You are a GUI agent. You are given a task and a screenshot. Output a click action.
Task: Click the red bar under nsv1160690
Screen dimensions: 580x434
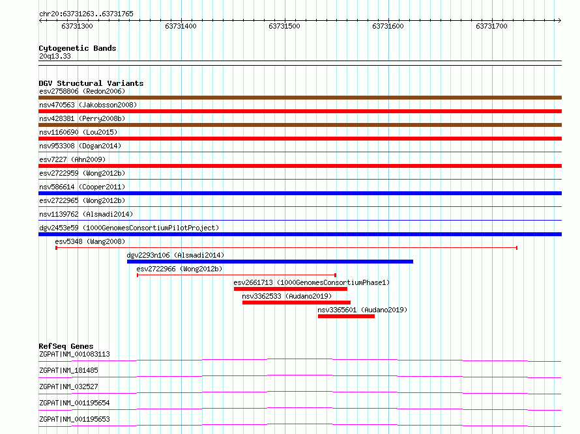[300, 139]
